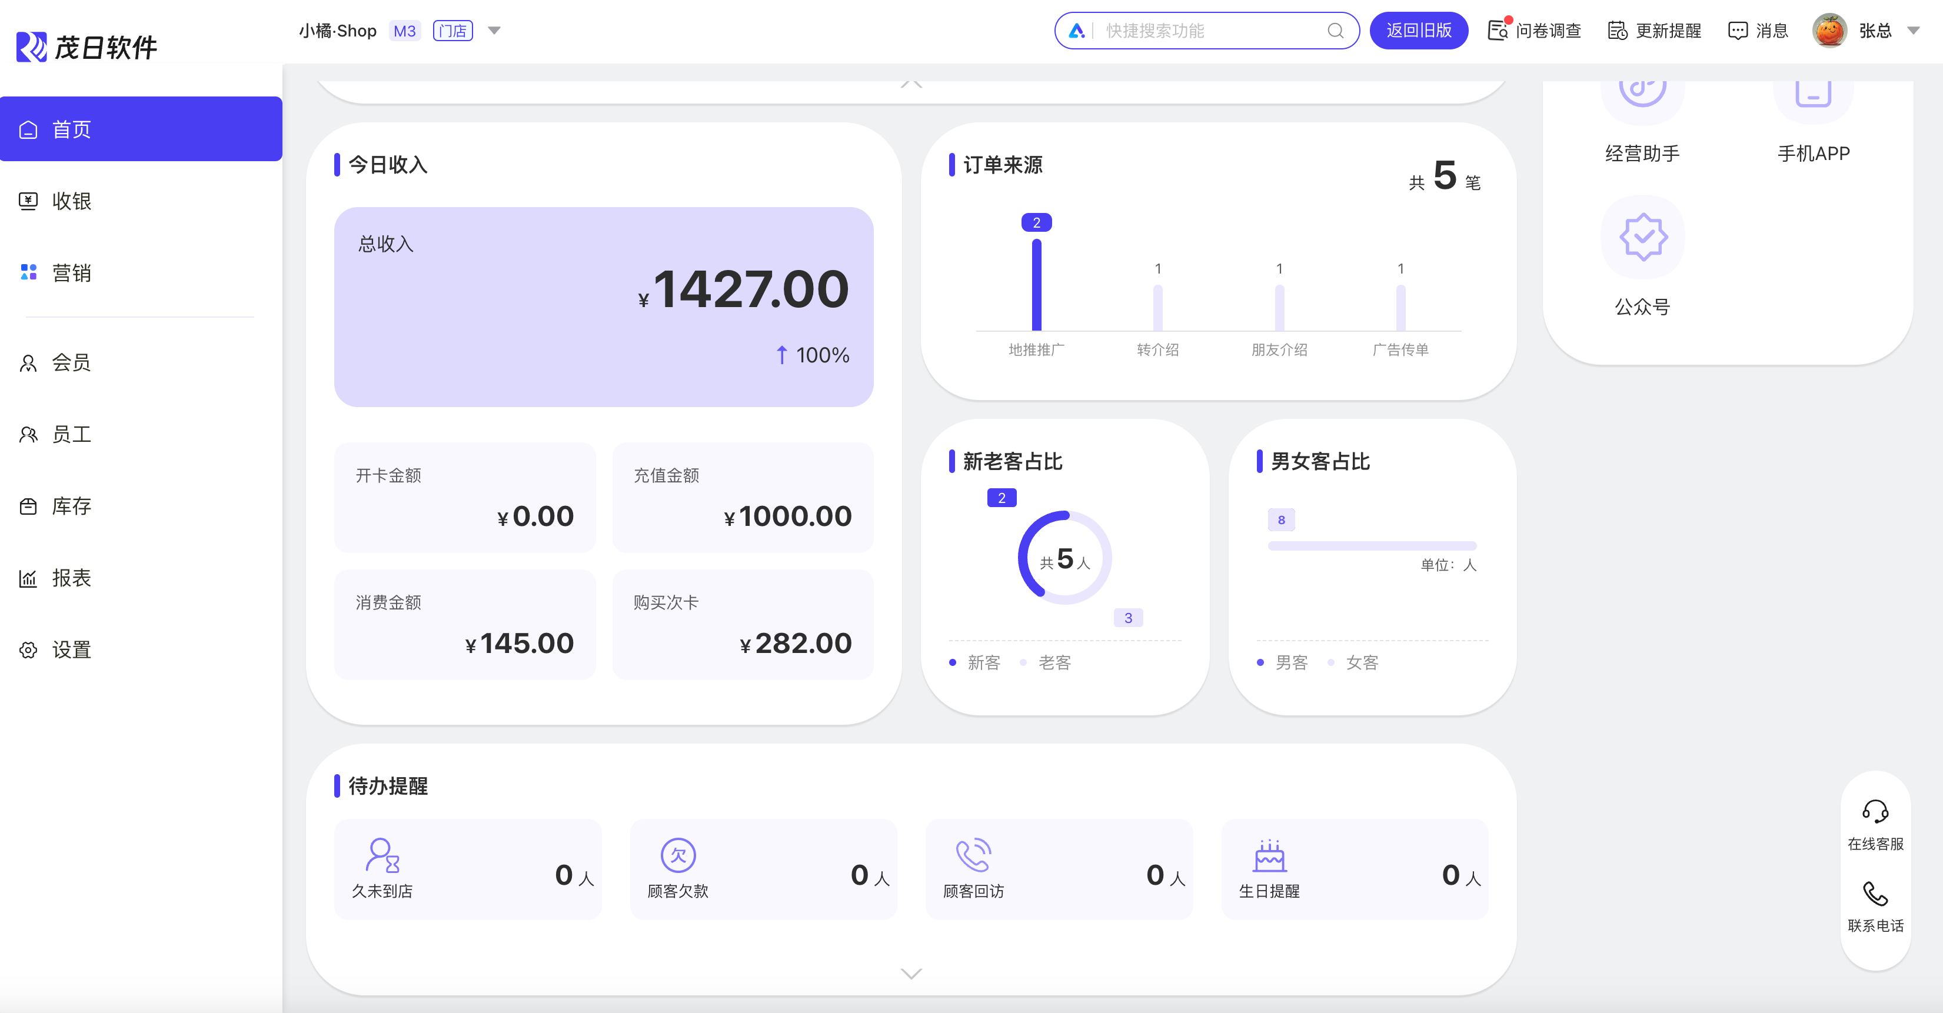Toggle the 女客 legend item

(1353, 662)
